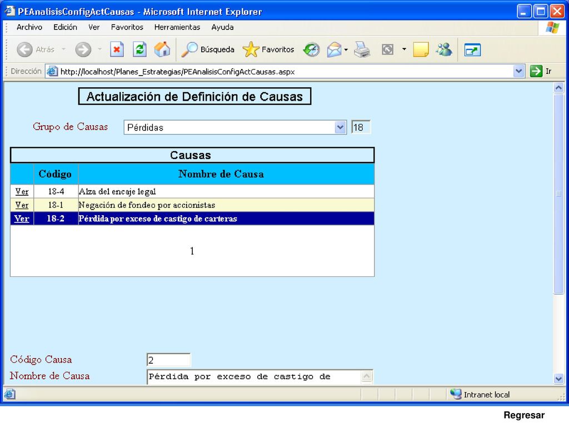Viewport: 569px width, 427px height.
Task: Click the green Ir go arrow
Action: (x=536, y=71)
